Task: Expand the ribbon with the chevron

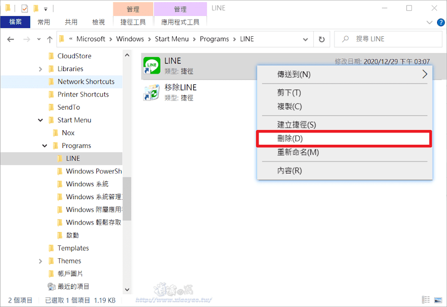Action: coord(429,22)
